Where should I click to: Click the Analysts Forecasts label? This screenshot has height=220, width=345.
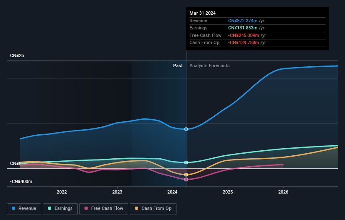(x=209, y=66)
